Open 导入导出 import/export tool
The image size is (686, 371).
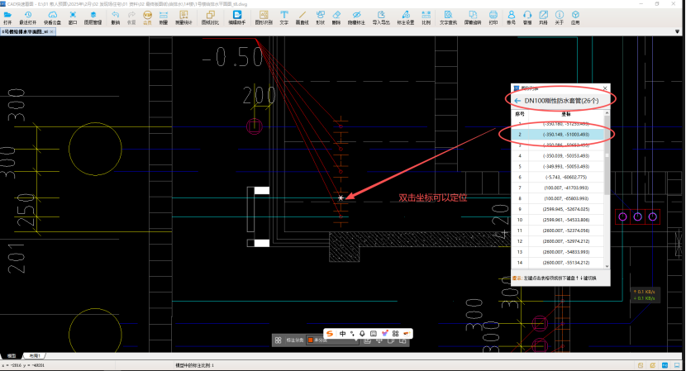point(381,17)
